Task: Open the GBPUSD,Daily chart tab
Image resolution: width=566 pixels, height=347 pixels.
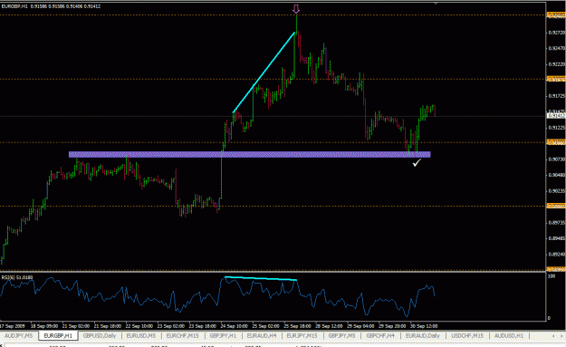Action: 100,336
